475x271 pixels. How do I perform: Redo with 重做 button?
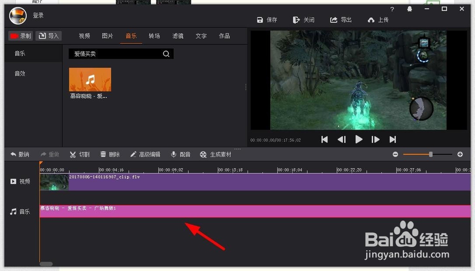point(50,154)
